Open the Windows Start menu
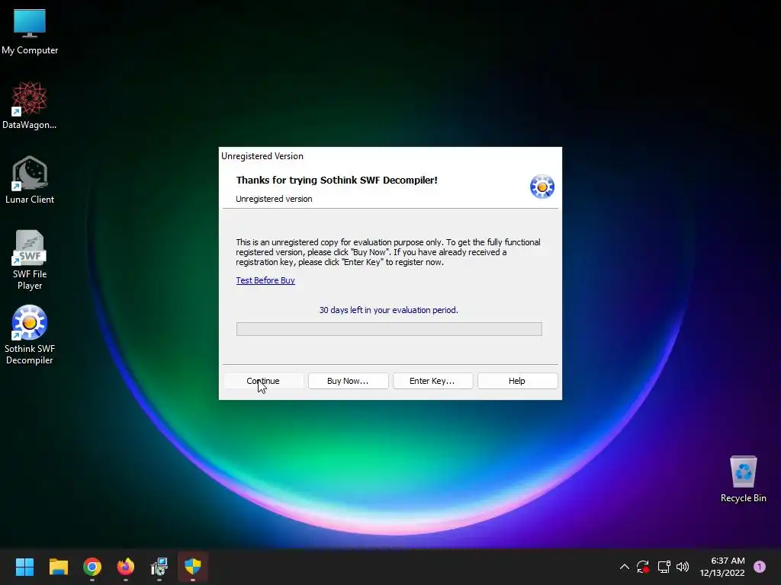The width and height of the screenshot is (781, 585). [x=24, y=567]
